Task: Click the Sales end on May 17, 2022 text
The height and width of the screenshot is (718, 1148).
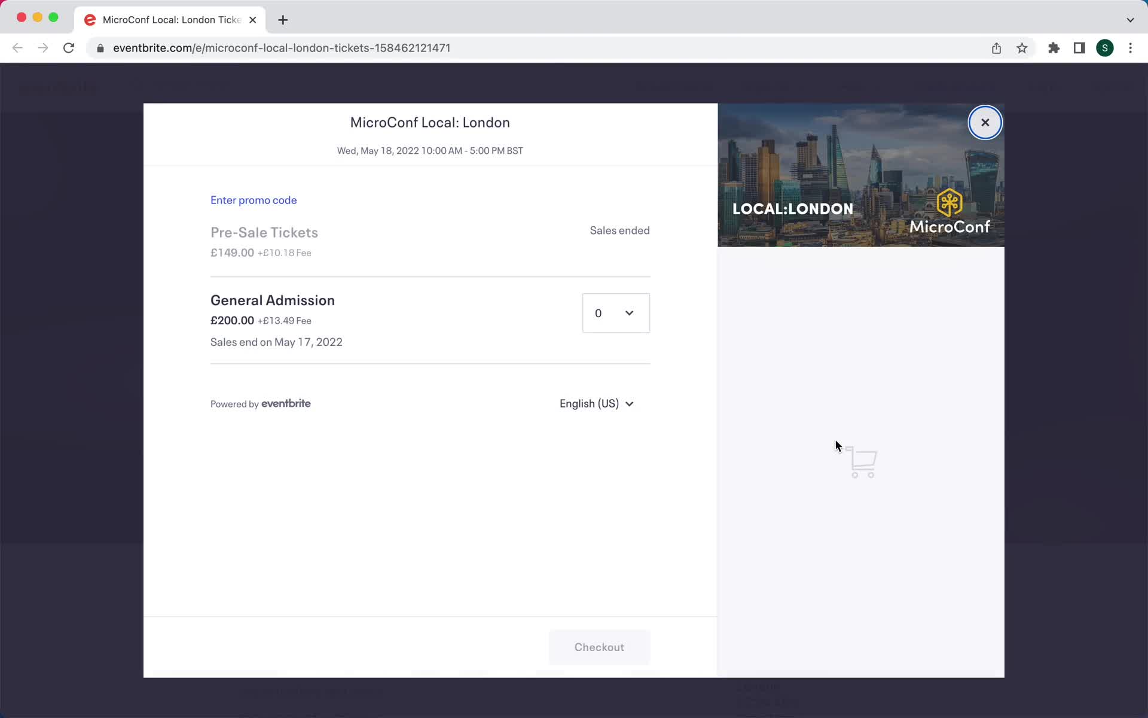Action: pyautogui.click(x=276, y=342)
